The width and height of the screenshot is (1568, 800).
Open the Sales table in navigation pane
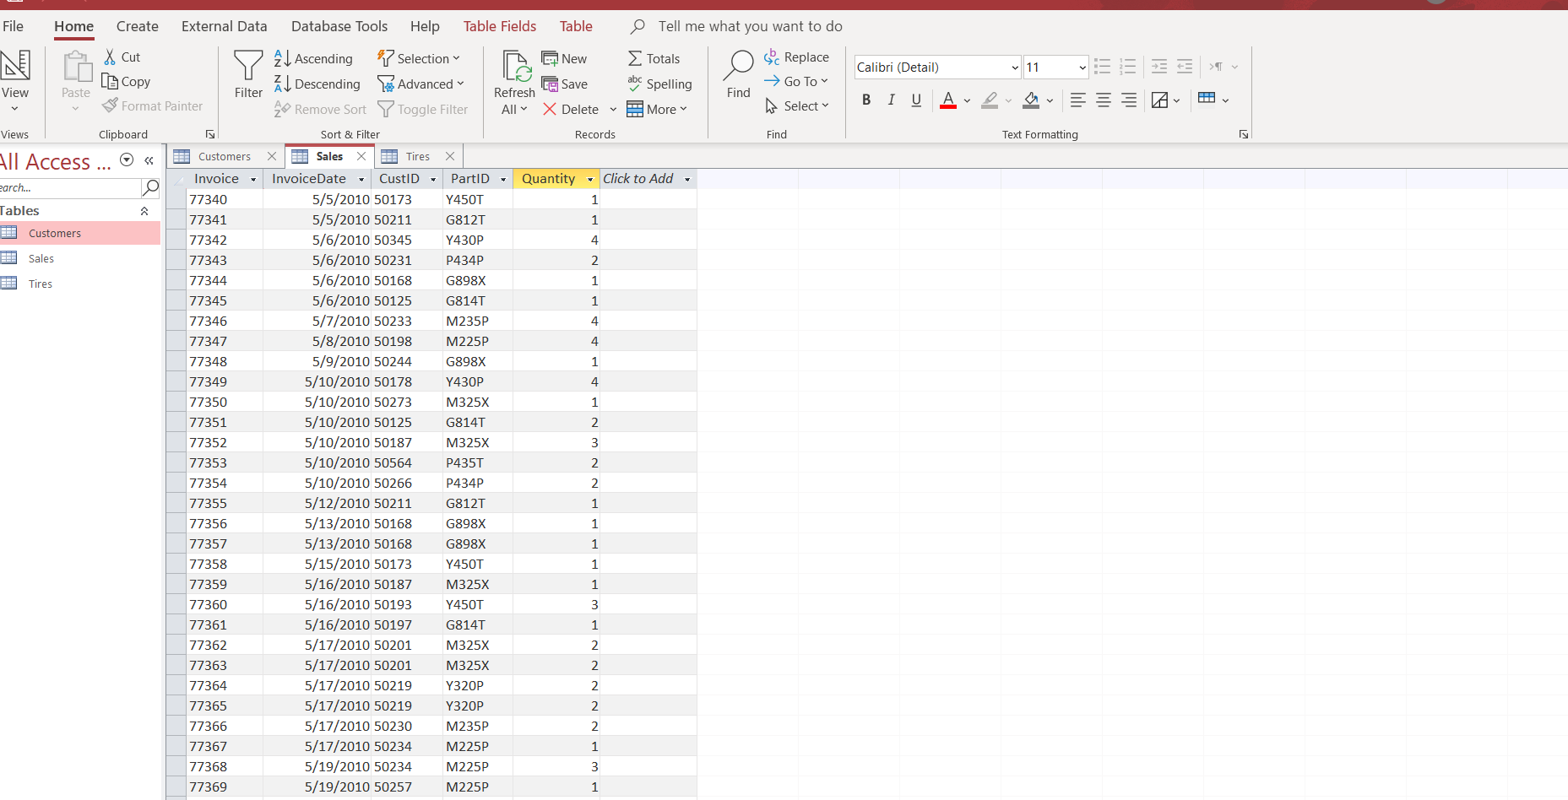[x=41, y=258]
